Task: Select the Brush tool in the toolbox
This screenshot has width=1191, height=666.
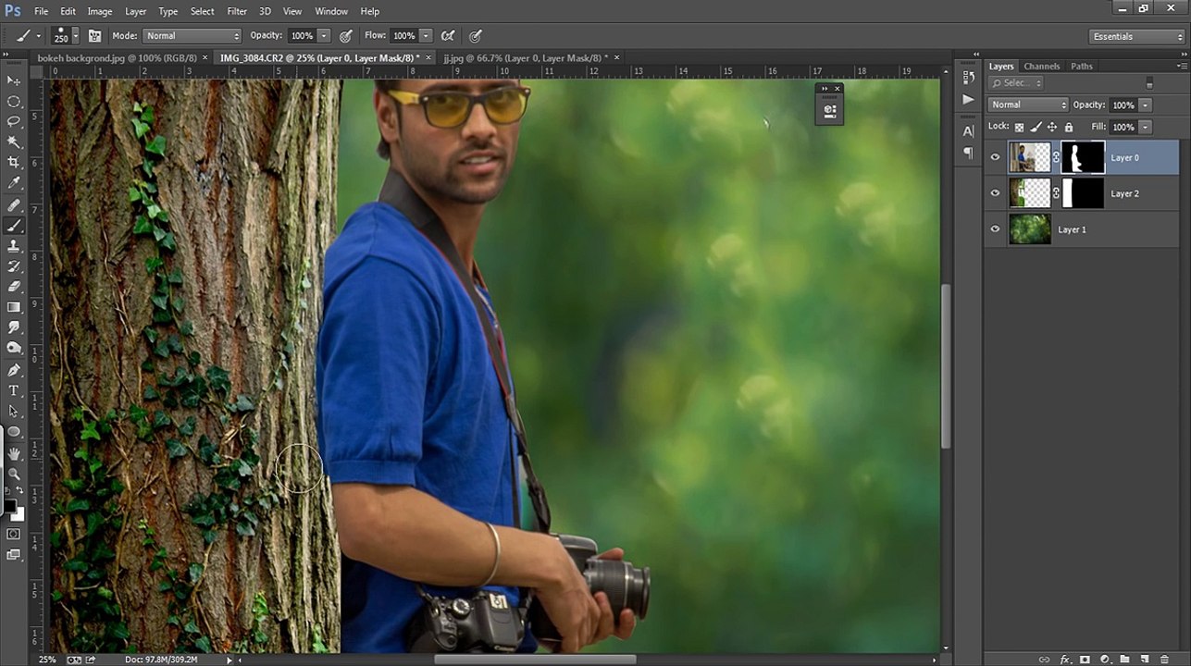Action: (14, 226)
